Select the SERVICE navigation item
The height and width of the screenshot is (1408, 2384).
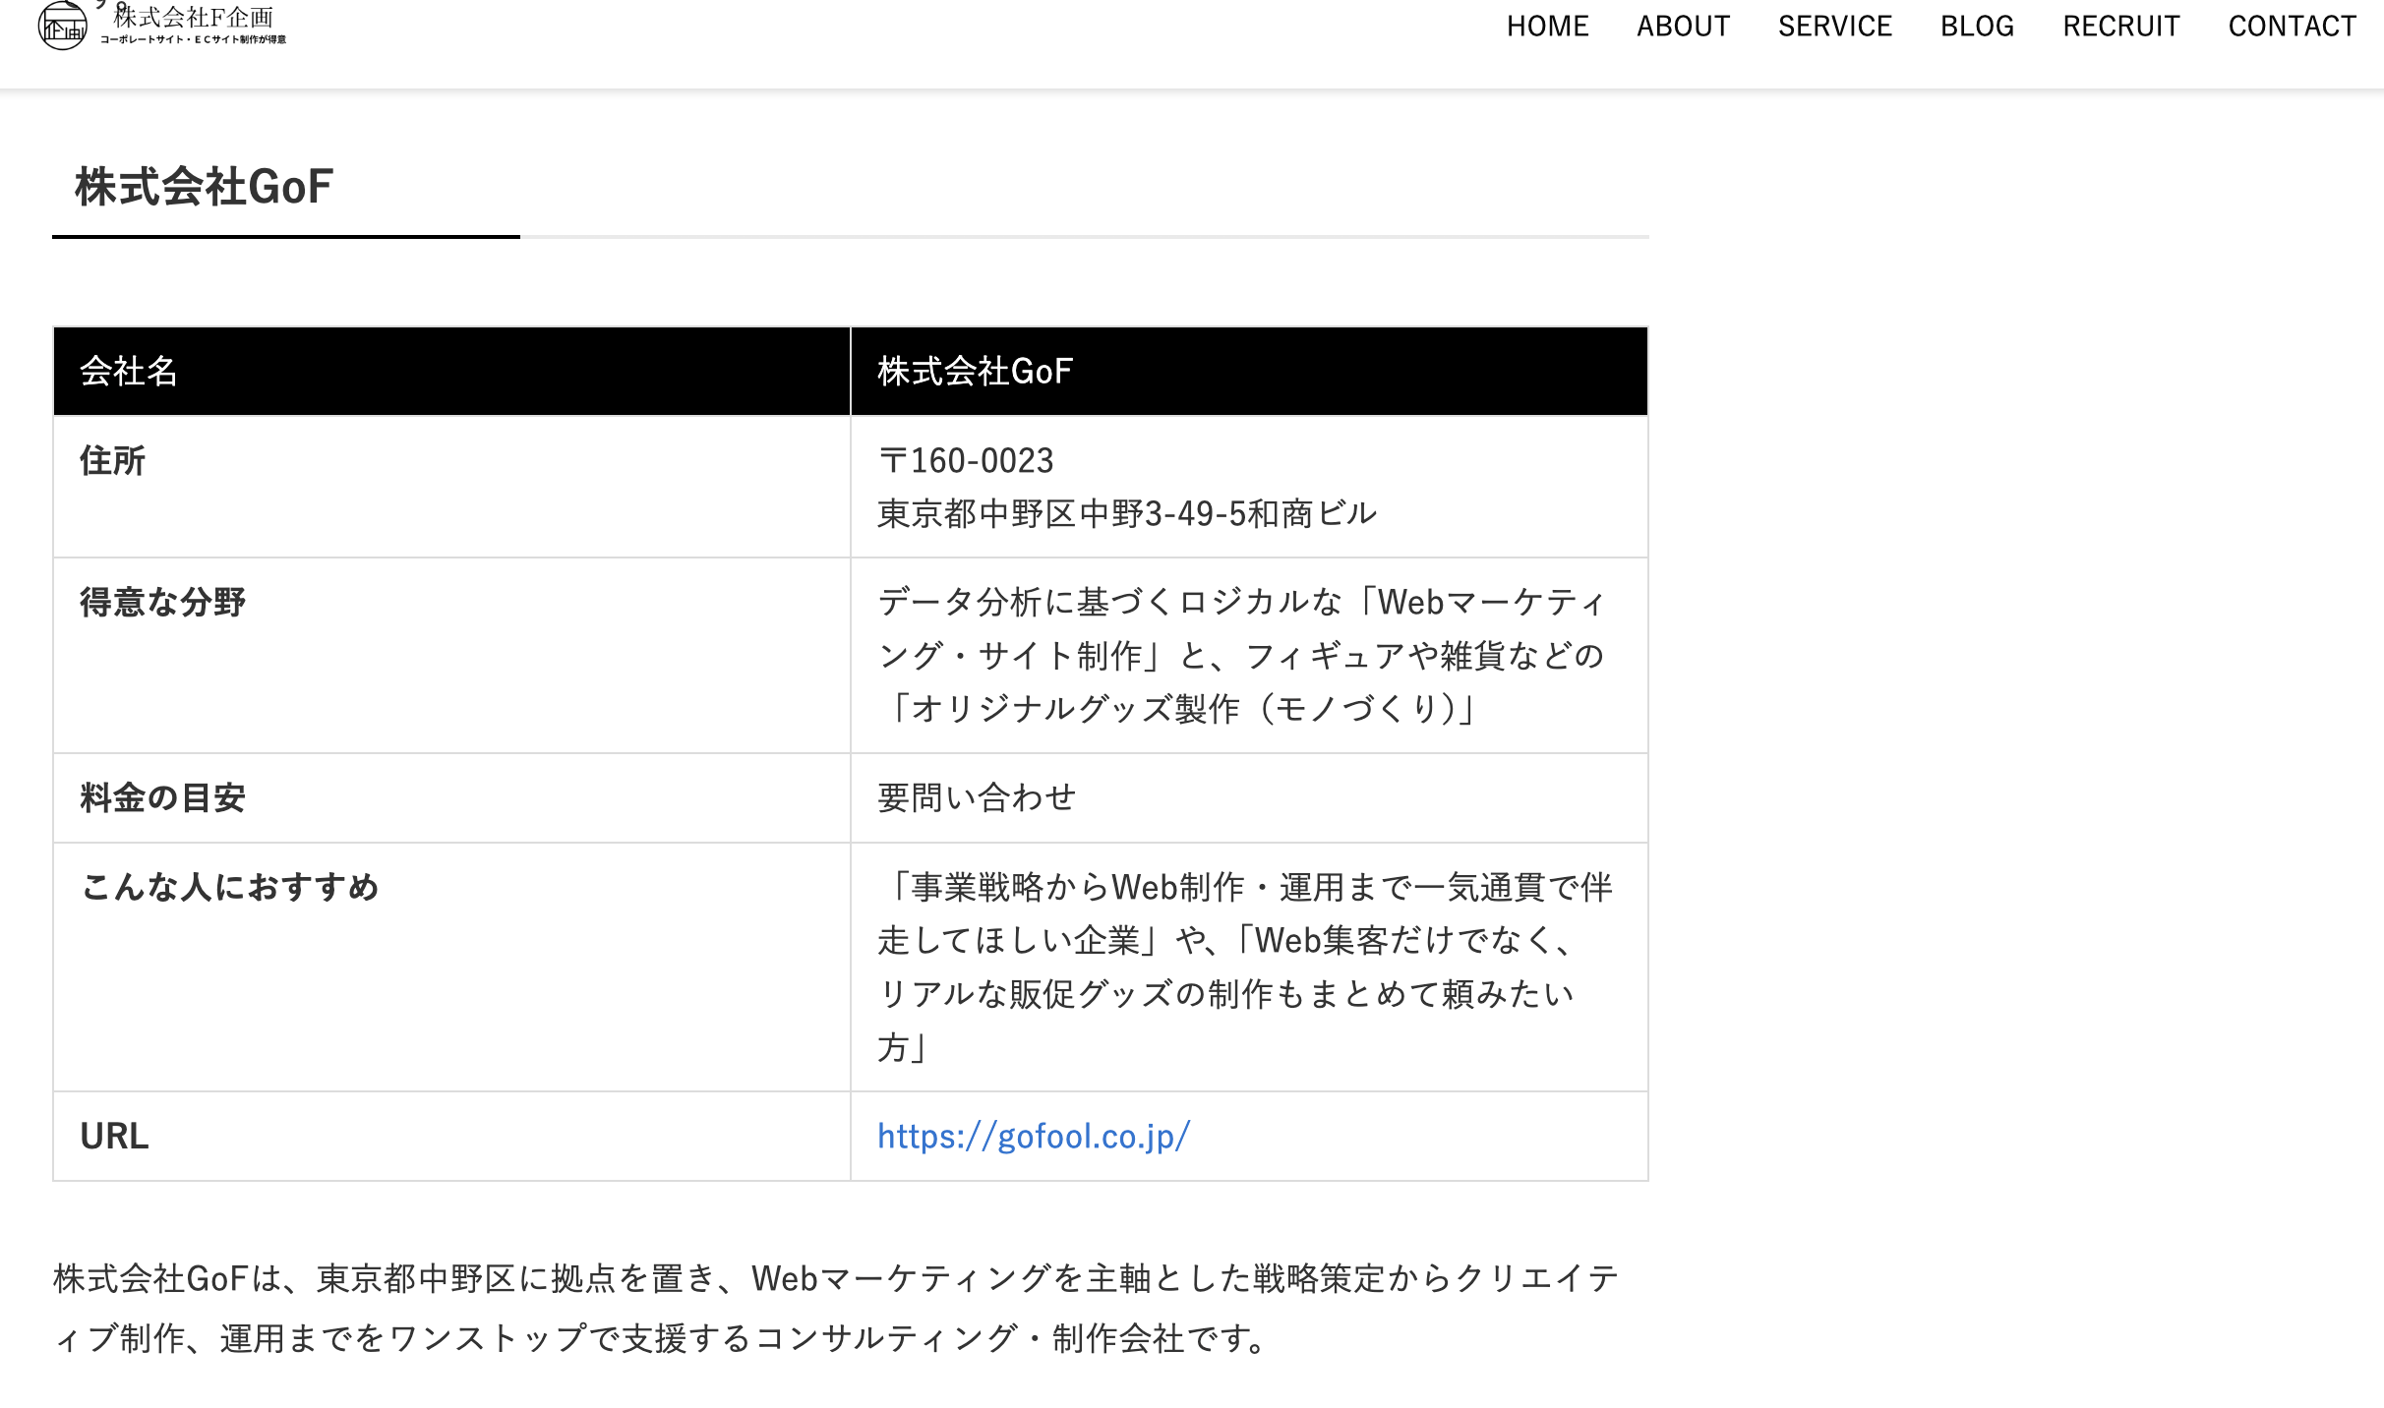tap(1835, 26)
